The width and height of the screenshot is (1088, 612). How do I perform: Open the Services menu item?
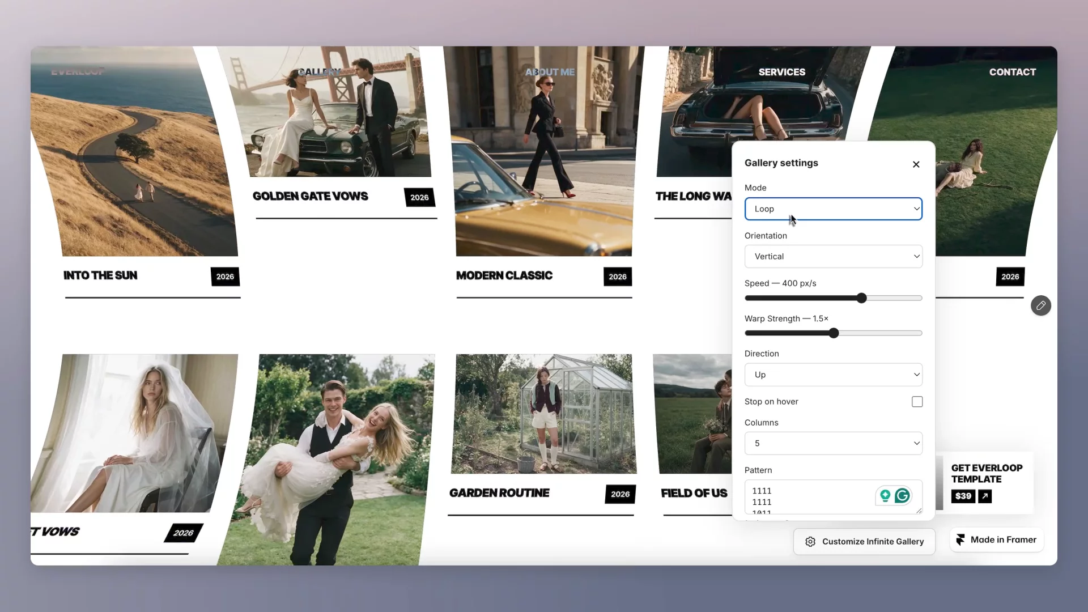781,72
